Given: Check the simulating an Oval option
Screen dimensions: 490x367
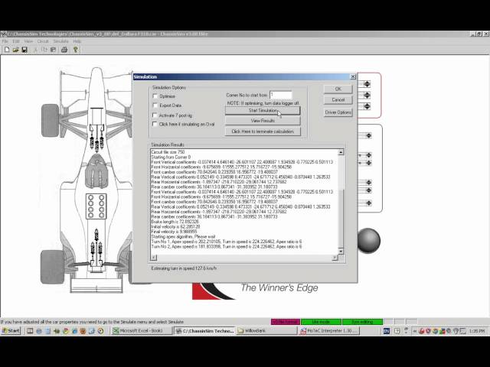Looking at the screenshot, I should [x=155, y=124].
